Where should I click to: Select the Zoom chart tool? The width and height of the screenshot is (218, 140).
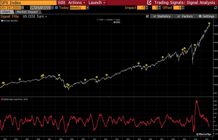[117, 20]
